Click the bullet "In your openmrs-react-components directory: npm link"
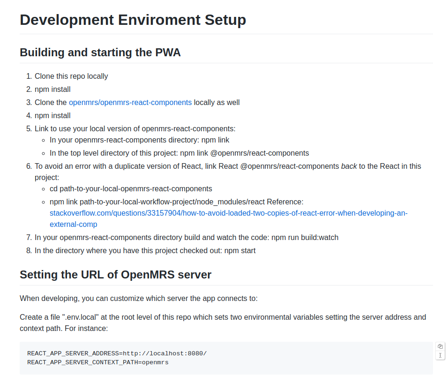 click(x=140, y=140)
